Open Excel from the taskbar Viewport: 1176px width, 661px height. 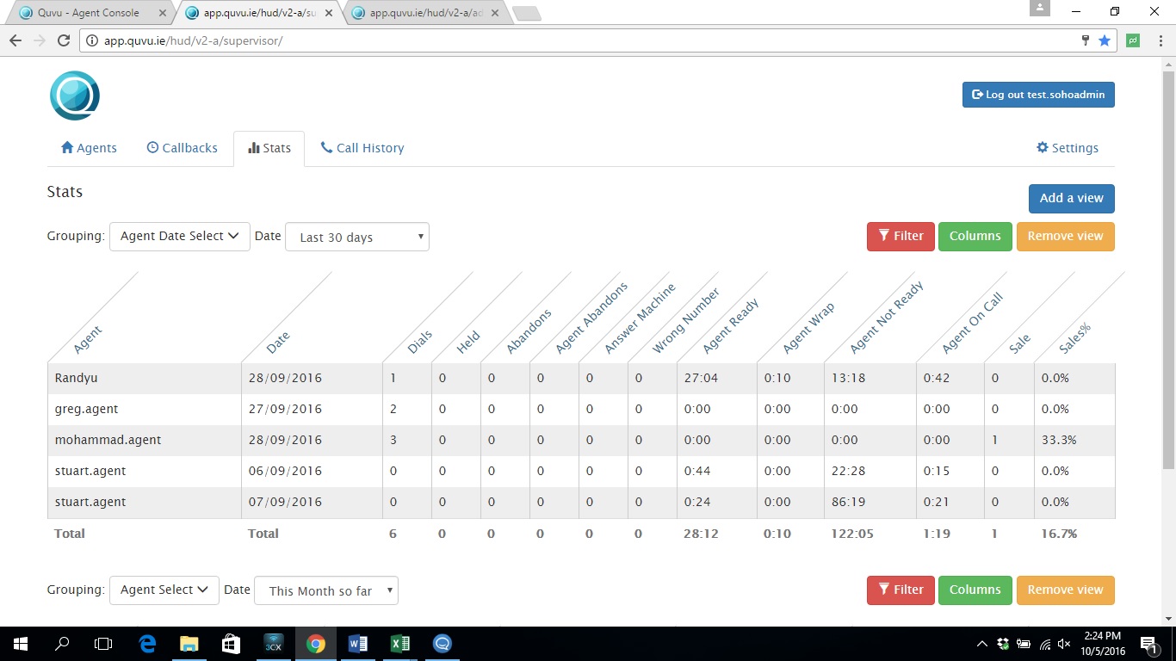(x=399, y=644)
